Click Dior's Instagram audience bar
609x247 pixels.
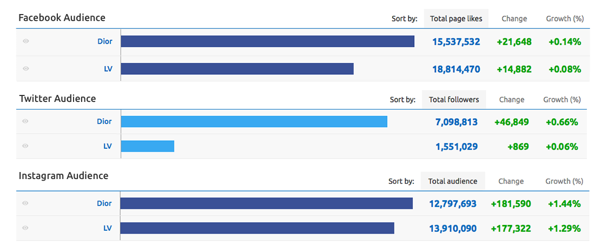click(266, 203)
